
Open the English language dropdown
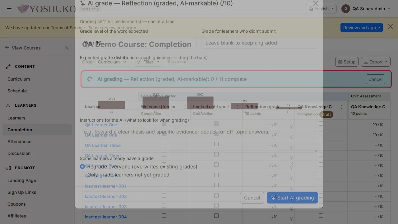(321, 9)
